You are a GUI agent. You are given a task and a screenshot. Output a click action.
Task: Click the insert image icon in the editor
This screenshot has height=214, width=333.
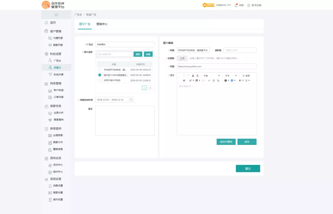(x=197, y=80)
